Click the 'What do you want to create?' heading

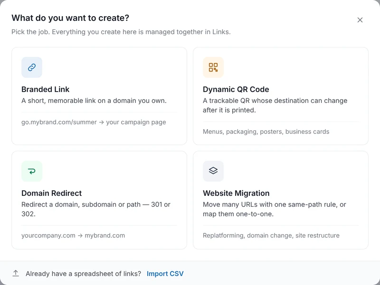(x=70, y=18)
